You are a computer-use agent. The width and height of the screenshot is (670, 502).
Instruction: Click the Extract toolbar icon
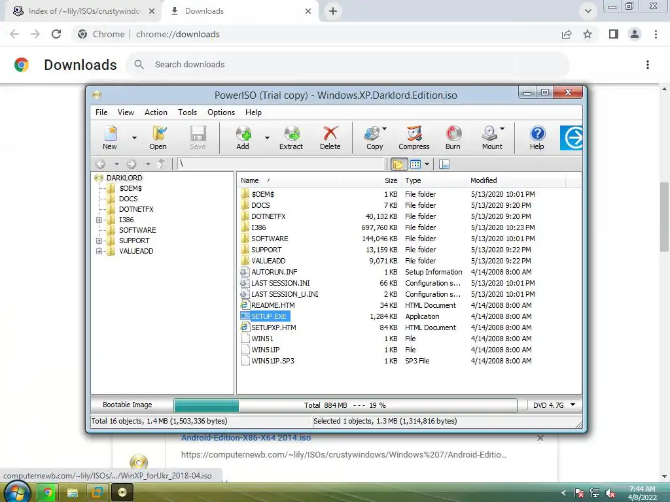click(x=291, y=137)
